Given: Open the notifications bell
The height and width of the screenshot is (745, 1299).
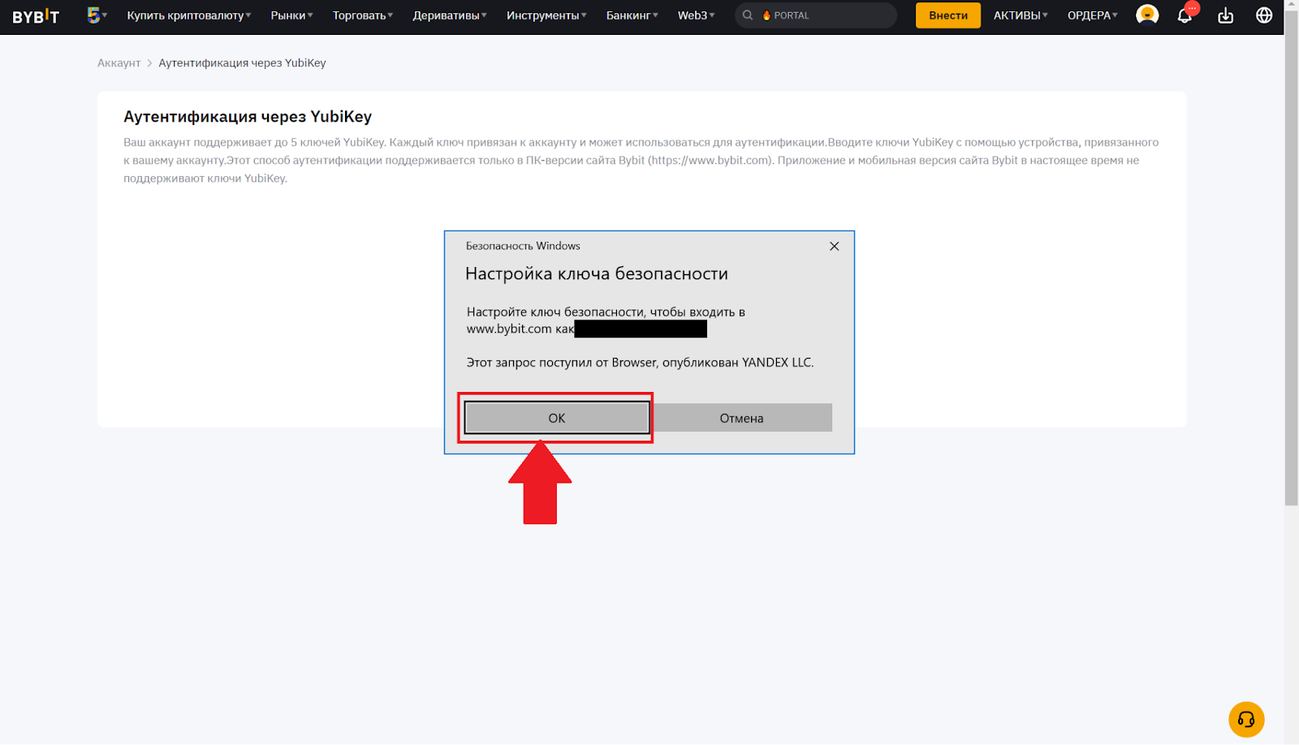Looking at the screenshot, I should [x=1185, y=15].
